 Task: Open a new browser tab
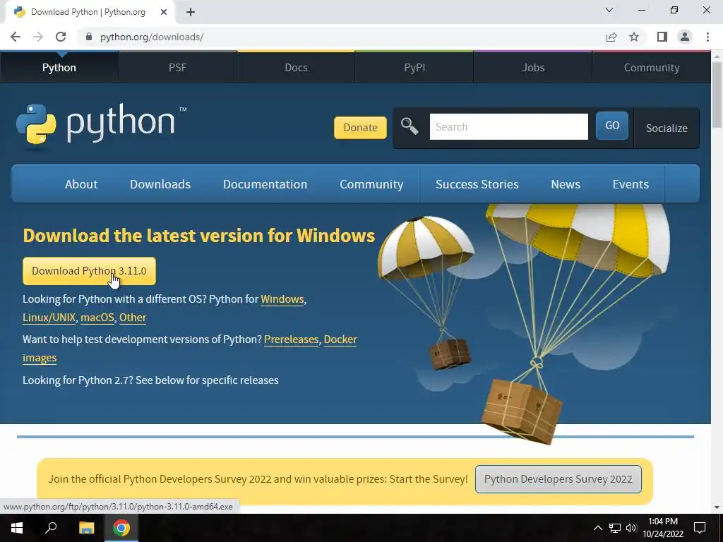tap(191, 12)
